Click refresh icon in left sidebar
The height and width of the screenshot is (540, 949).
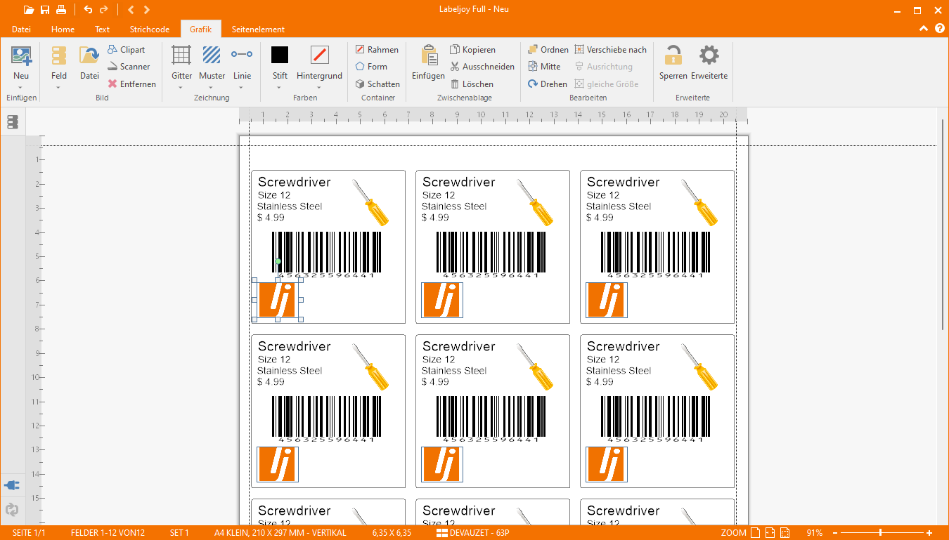[x=12, y=510]
